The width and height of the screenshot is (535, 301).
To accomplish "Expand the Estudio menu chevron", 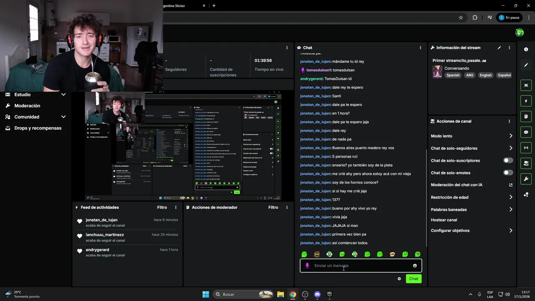I will pyautogui.click(x=64, y=94).
